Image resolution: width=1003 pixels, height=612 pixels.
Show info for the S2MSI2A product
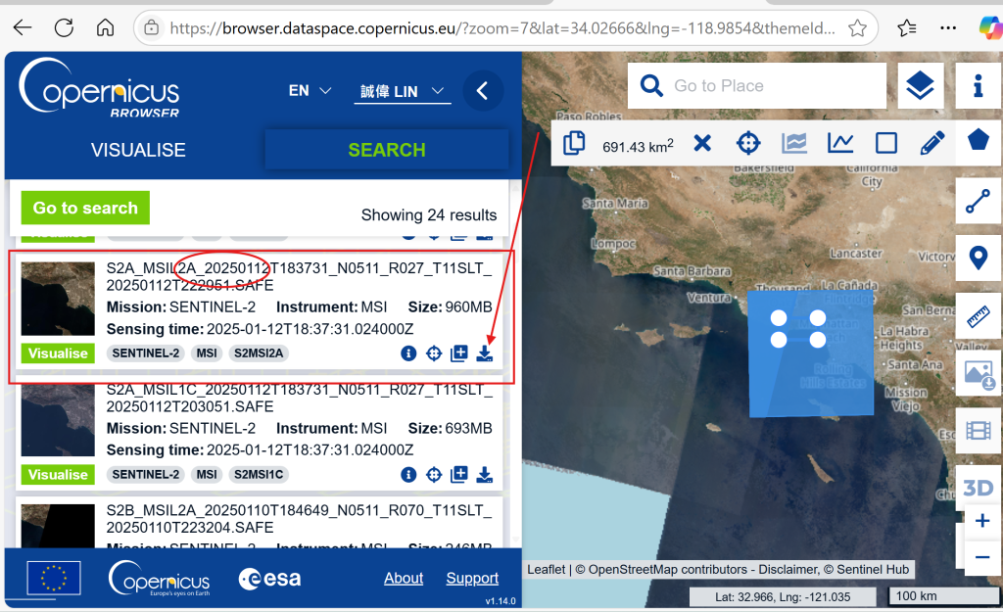[408, 353]
